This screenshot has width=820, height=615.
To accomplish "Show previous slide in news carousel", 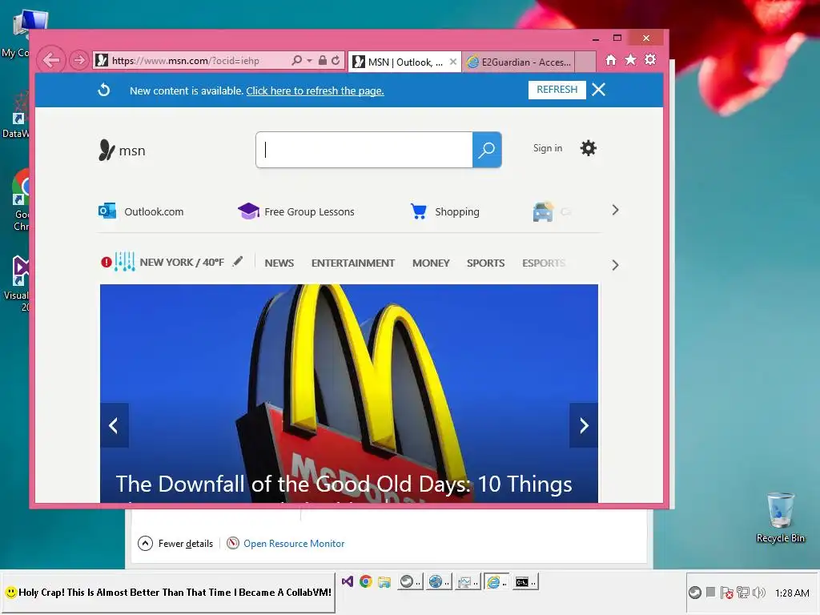I will 114,425.
